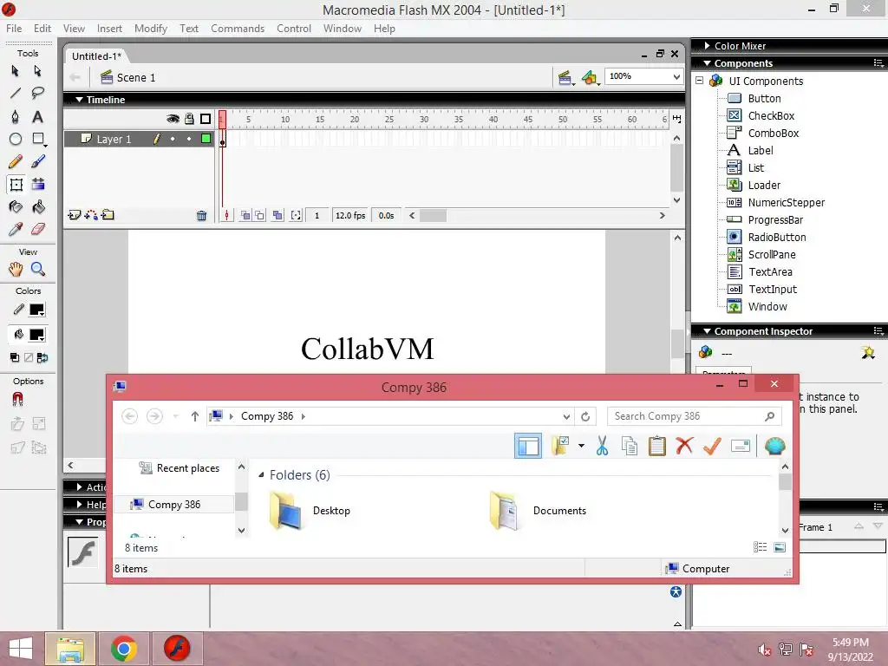
Task: Open the Windows Start button
Action: 21,649
